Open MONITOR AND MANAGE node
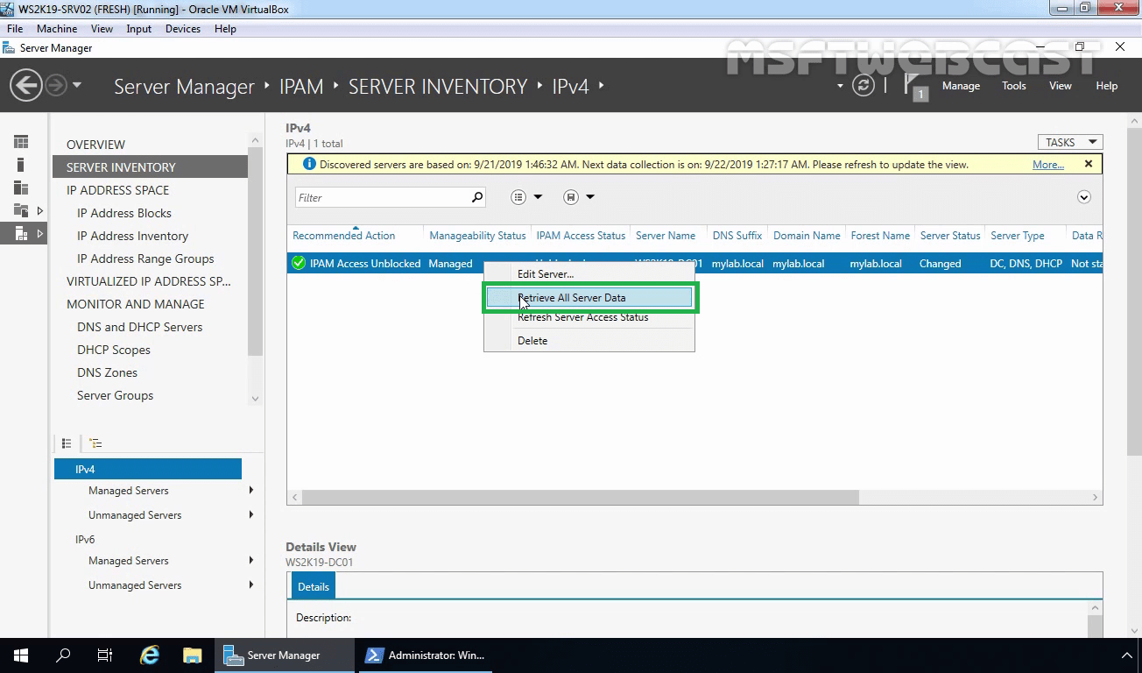The width and height of the screenshot is (1142, 673). click(x=135, y=304)
